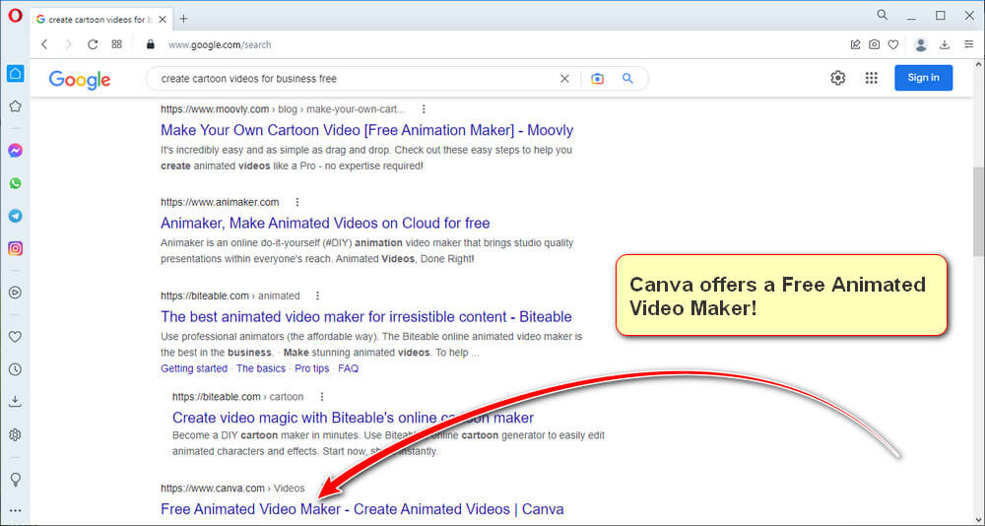
Task: Open the Biteable 'Getting started' sitelink
Action: coord(194,368)
